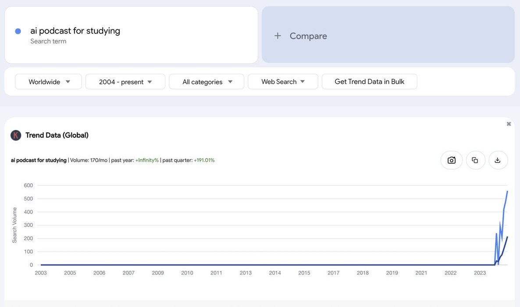Click the +Infinity% past year value
Image resolution: width=520 pixels, height=307 pixels.
(x=147, y=161)
